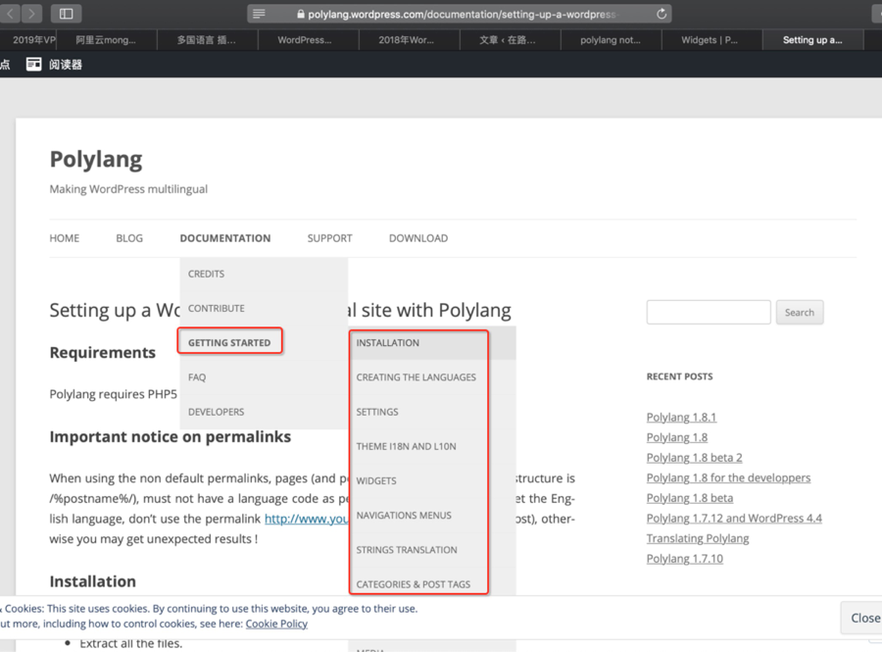Switch to the polylang not... tab
The image size is (882, 652).
(x=611, y=40)
